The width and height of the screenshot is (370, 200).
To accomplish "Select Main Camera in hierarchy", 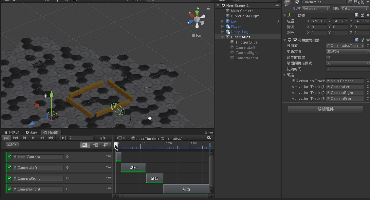I will (242, 11).
